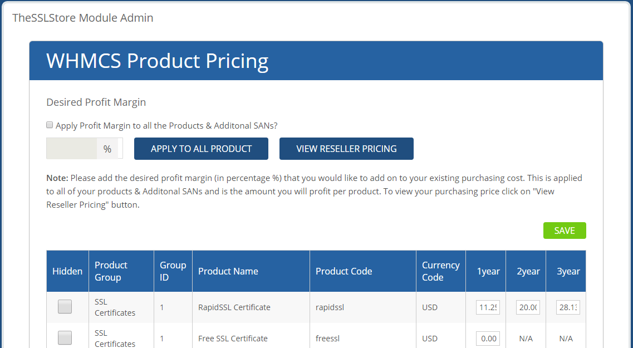Click the 3year column header
Image resolution: width=633 pixels, height=348 pixels.
pyautogui.click(x=566, y=271)
